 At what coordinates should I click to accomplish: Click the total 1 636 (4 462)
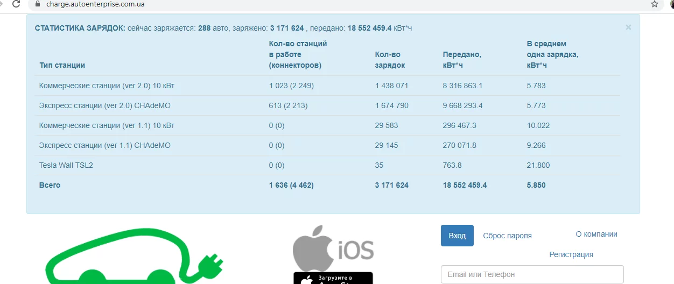click(x=291, y=185)
